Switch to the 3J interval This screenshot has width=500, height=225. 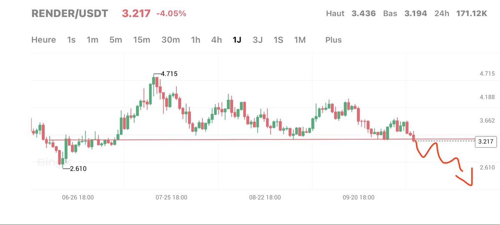257,40
